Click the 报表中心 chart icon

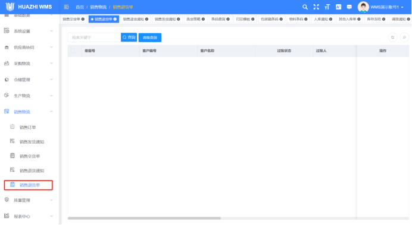(x=7, y=216)
